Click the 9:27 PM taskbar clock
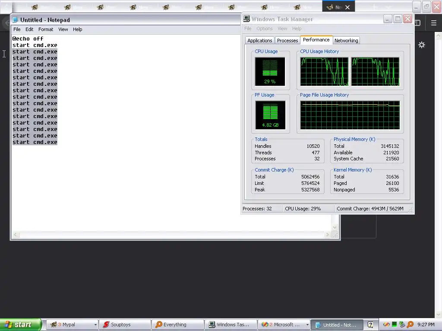Viewport: 442px width, 331px height. tap(426, 325)
